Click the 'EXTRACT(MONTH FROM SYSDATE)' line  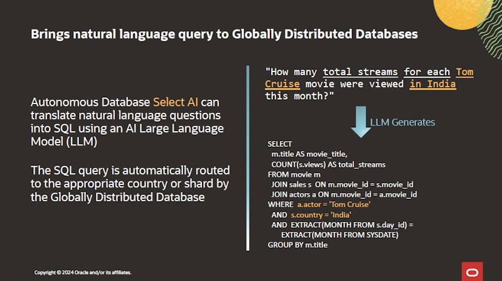339,235
